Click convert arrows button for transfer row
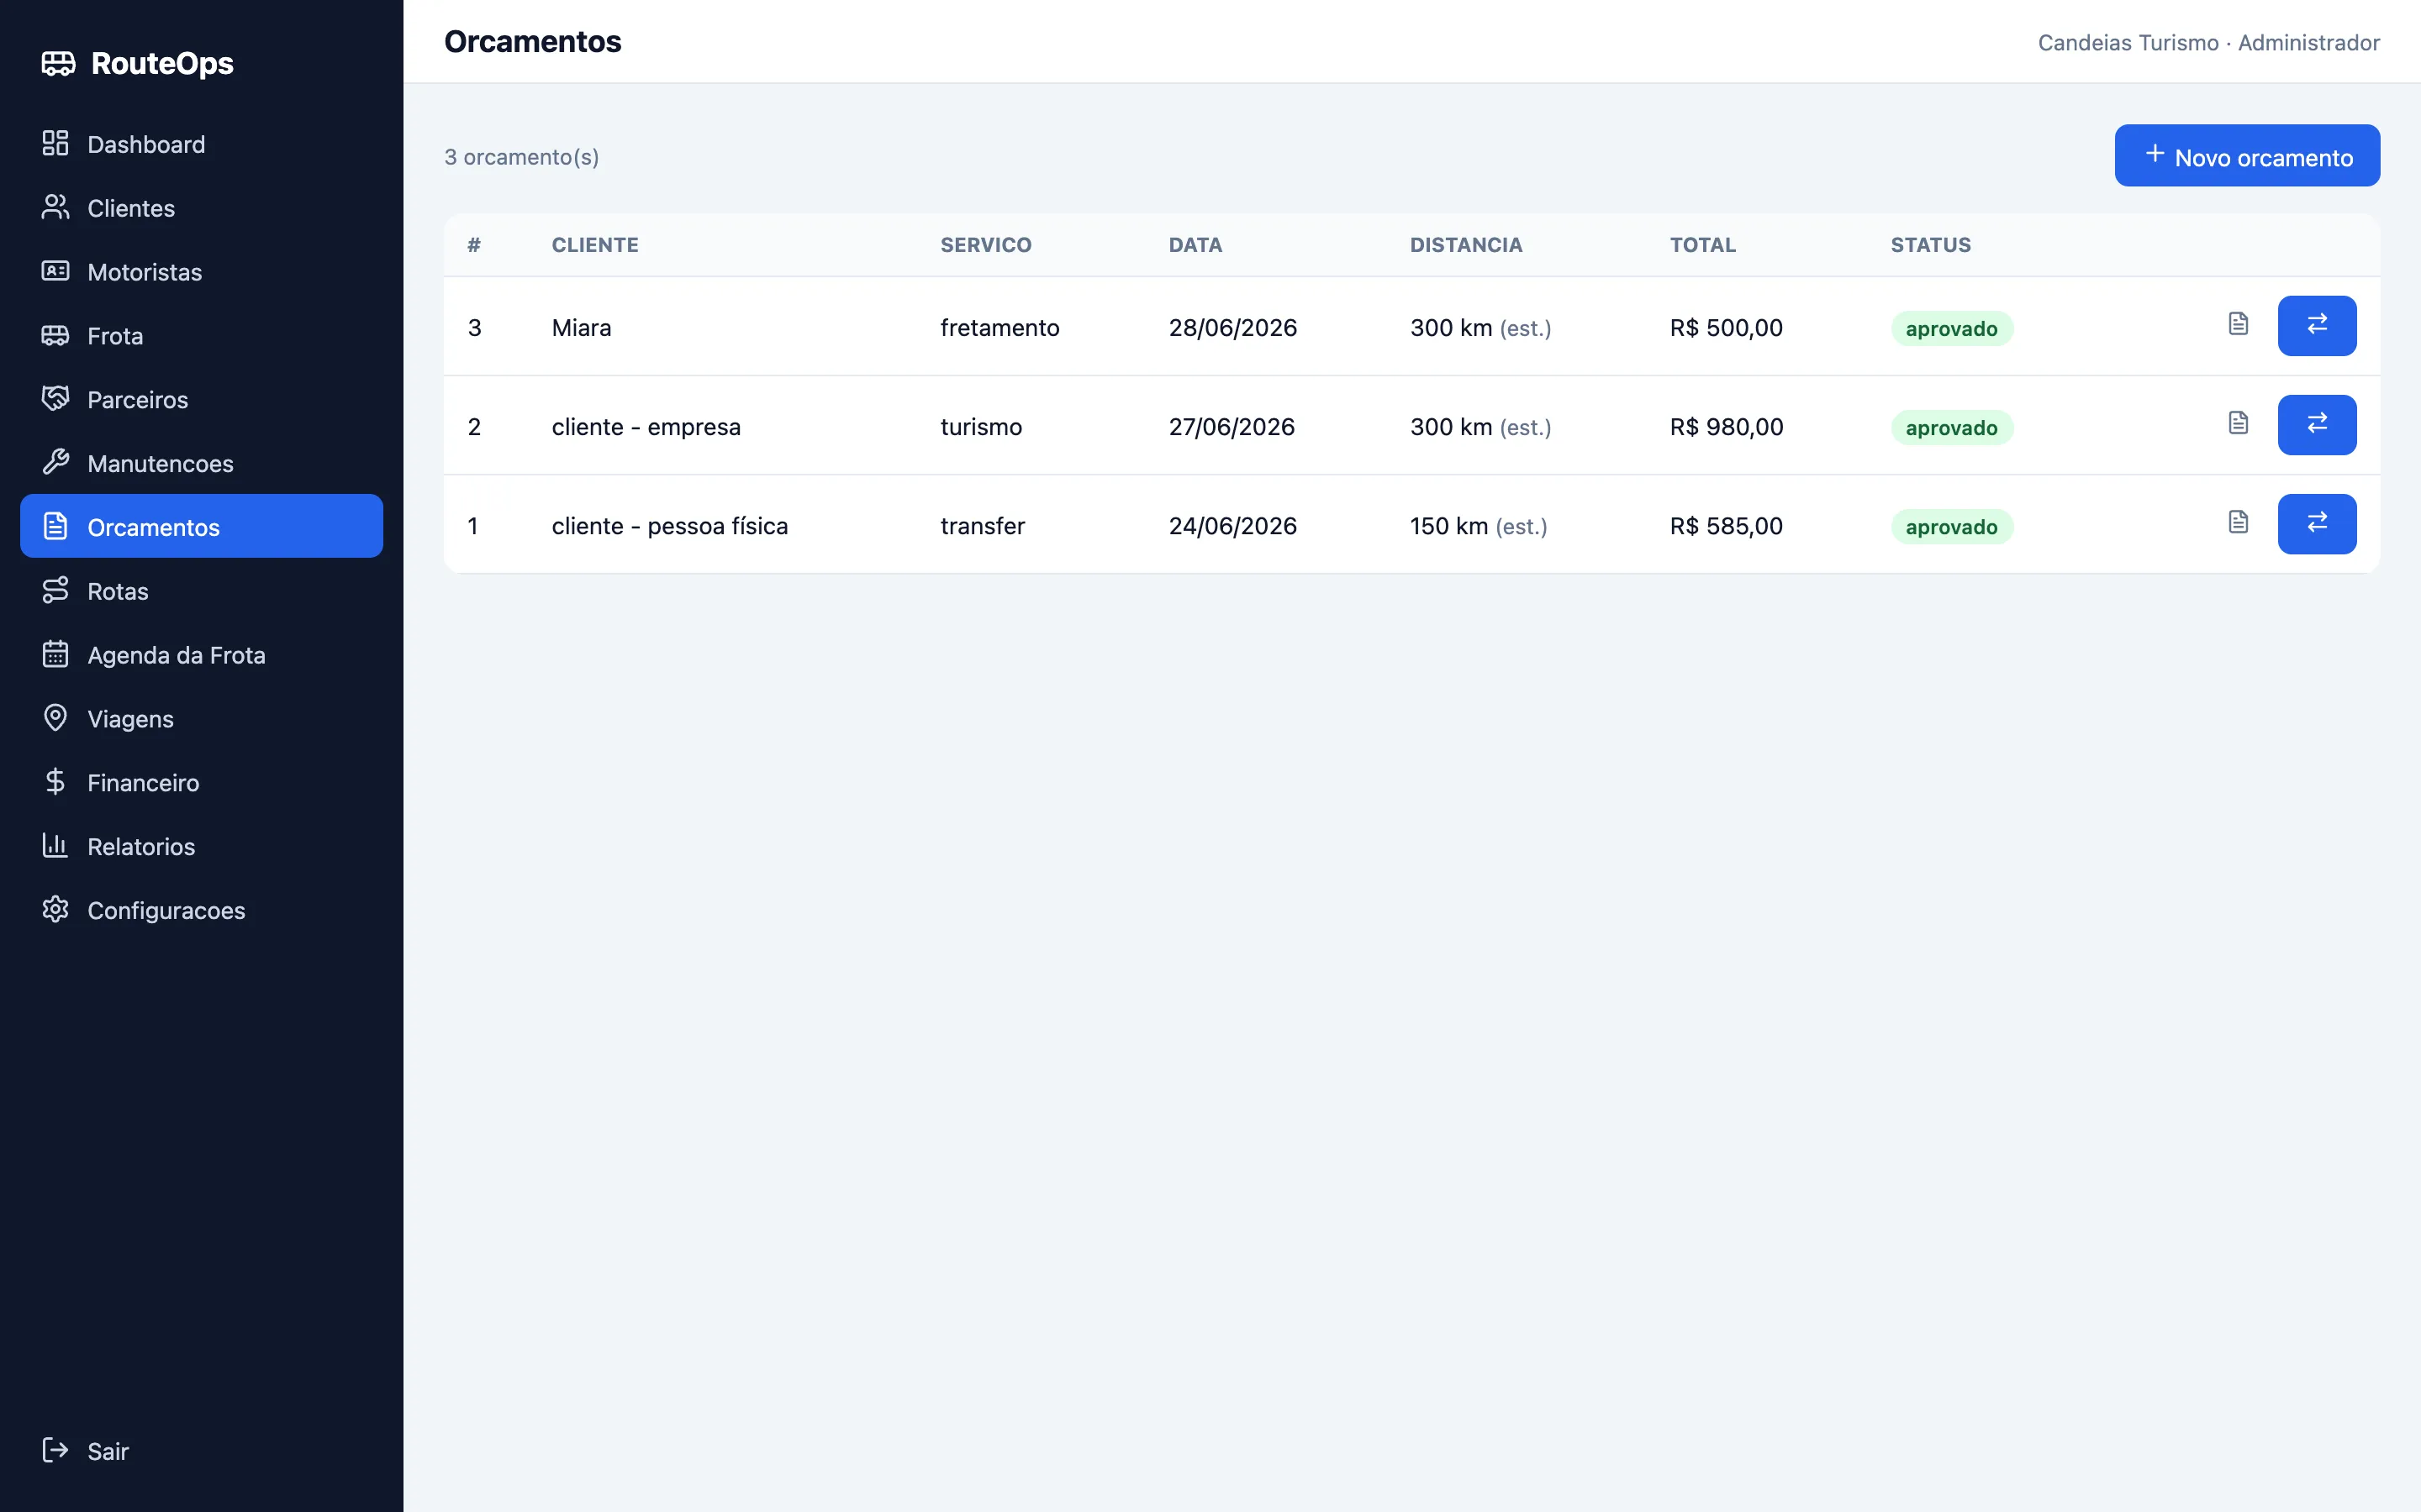 [2317, 523]
